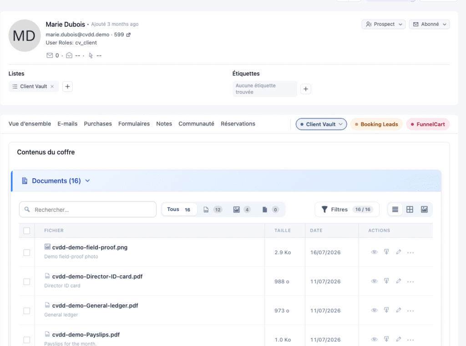Filter by images icon showing 4
The height and width of the screenshot is (346, 466).
click(x=242, y=210)
